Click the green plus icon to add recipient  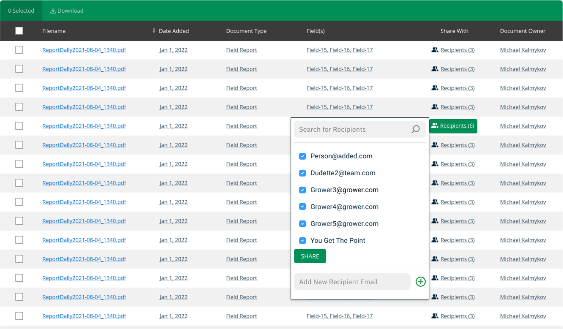pos(420,282)
